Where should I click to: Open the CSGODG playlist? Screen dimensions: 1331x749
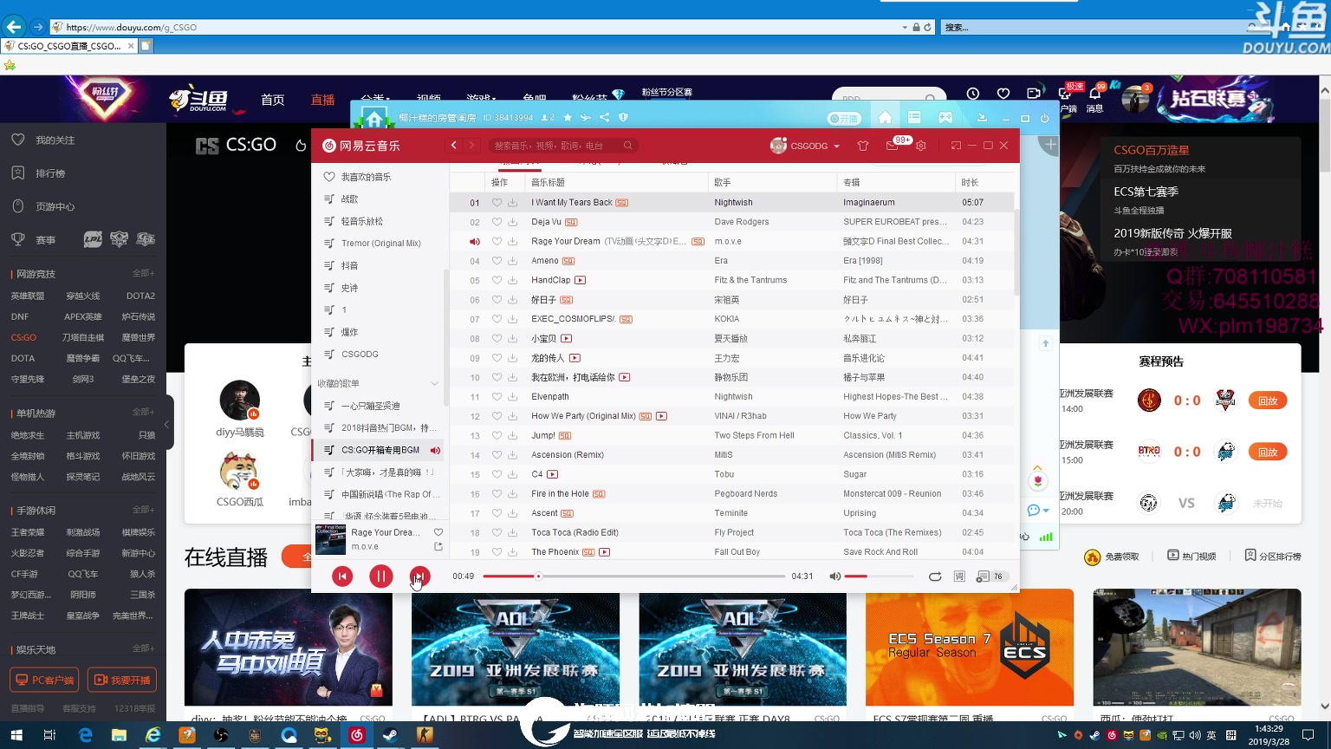coord(360,354)
